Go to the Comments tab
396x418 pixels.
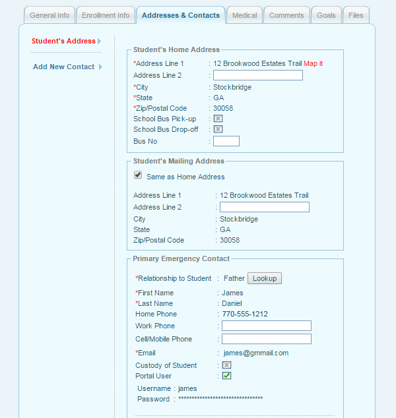286,15
